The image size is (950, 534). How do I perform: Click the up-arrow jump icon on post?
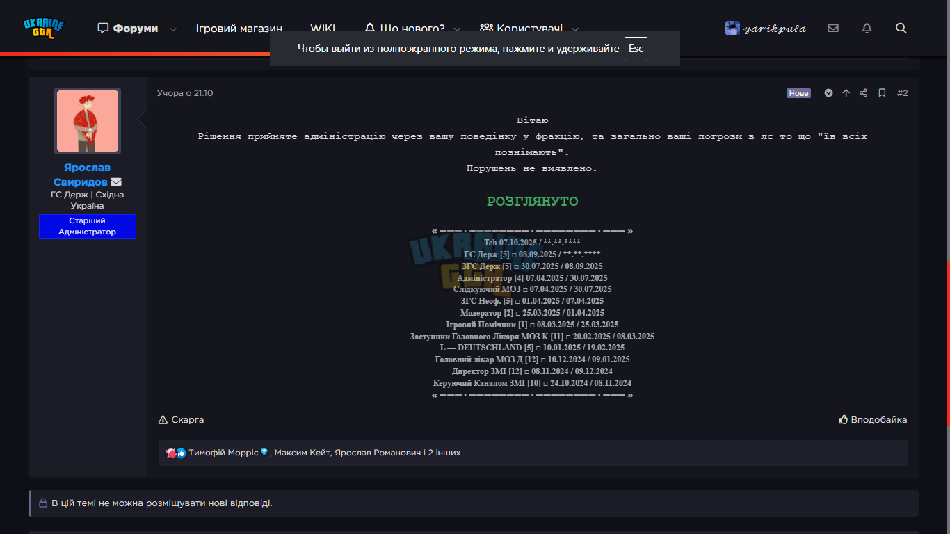(846, 93)
